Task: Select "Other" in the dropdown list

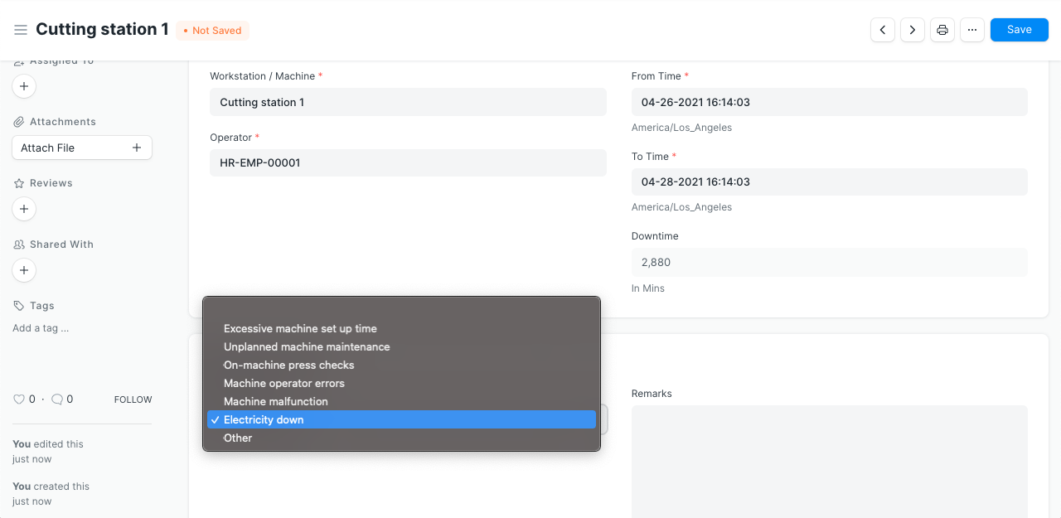Action: click(238, 438)
